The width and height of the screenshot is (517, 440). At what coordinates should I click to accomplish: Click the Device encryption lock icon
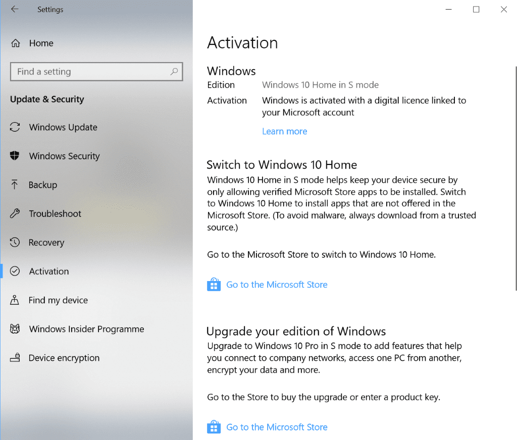[15, 358]
